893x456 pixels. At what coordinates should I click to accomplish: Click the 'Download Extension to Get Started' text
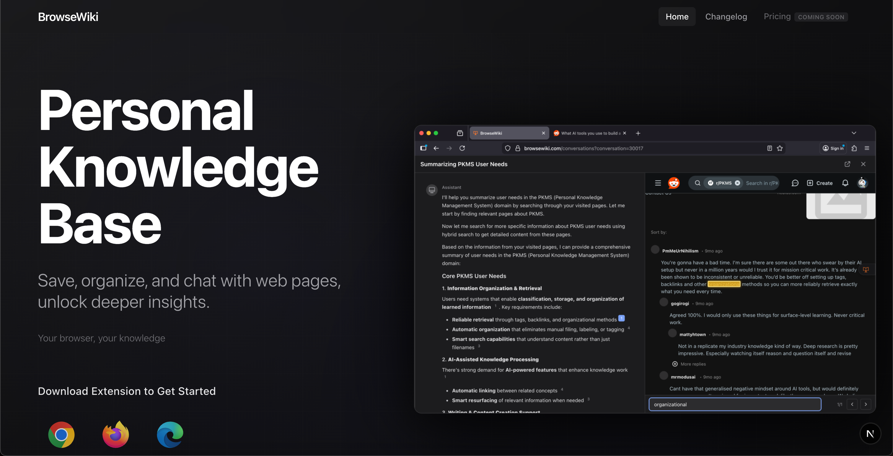click(x=127, y=391)
